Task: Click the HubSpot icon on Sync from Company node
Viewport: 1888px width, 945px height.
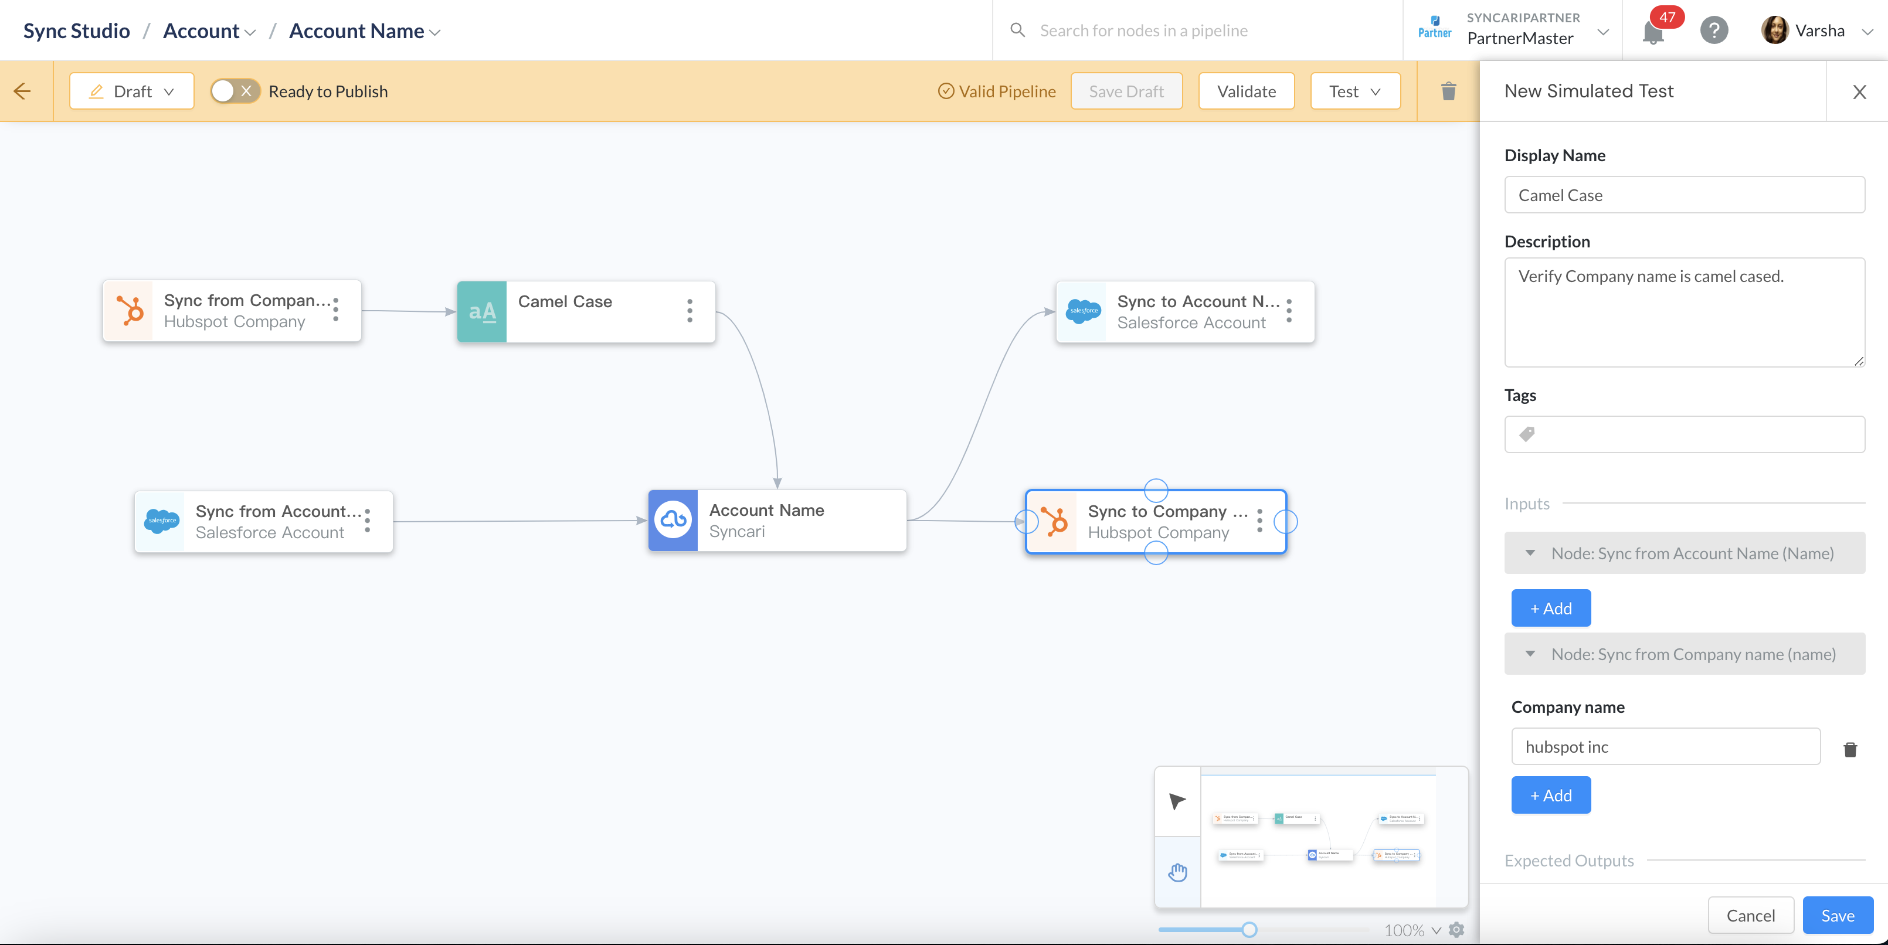Action: (x=129, y=311)
